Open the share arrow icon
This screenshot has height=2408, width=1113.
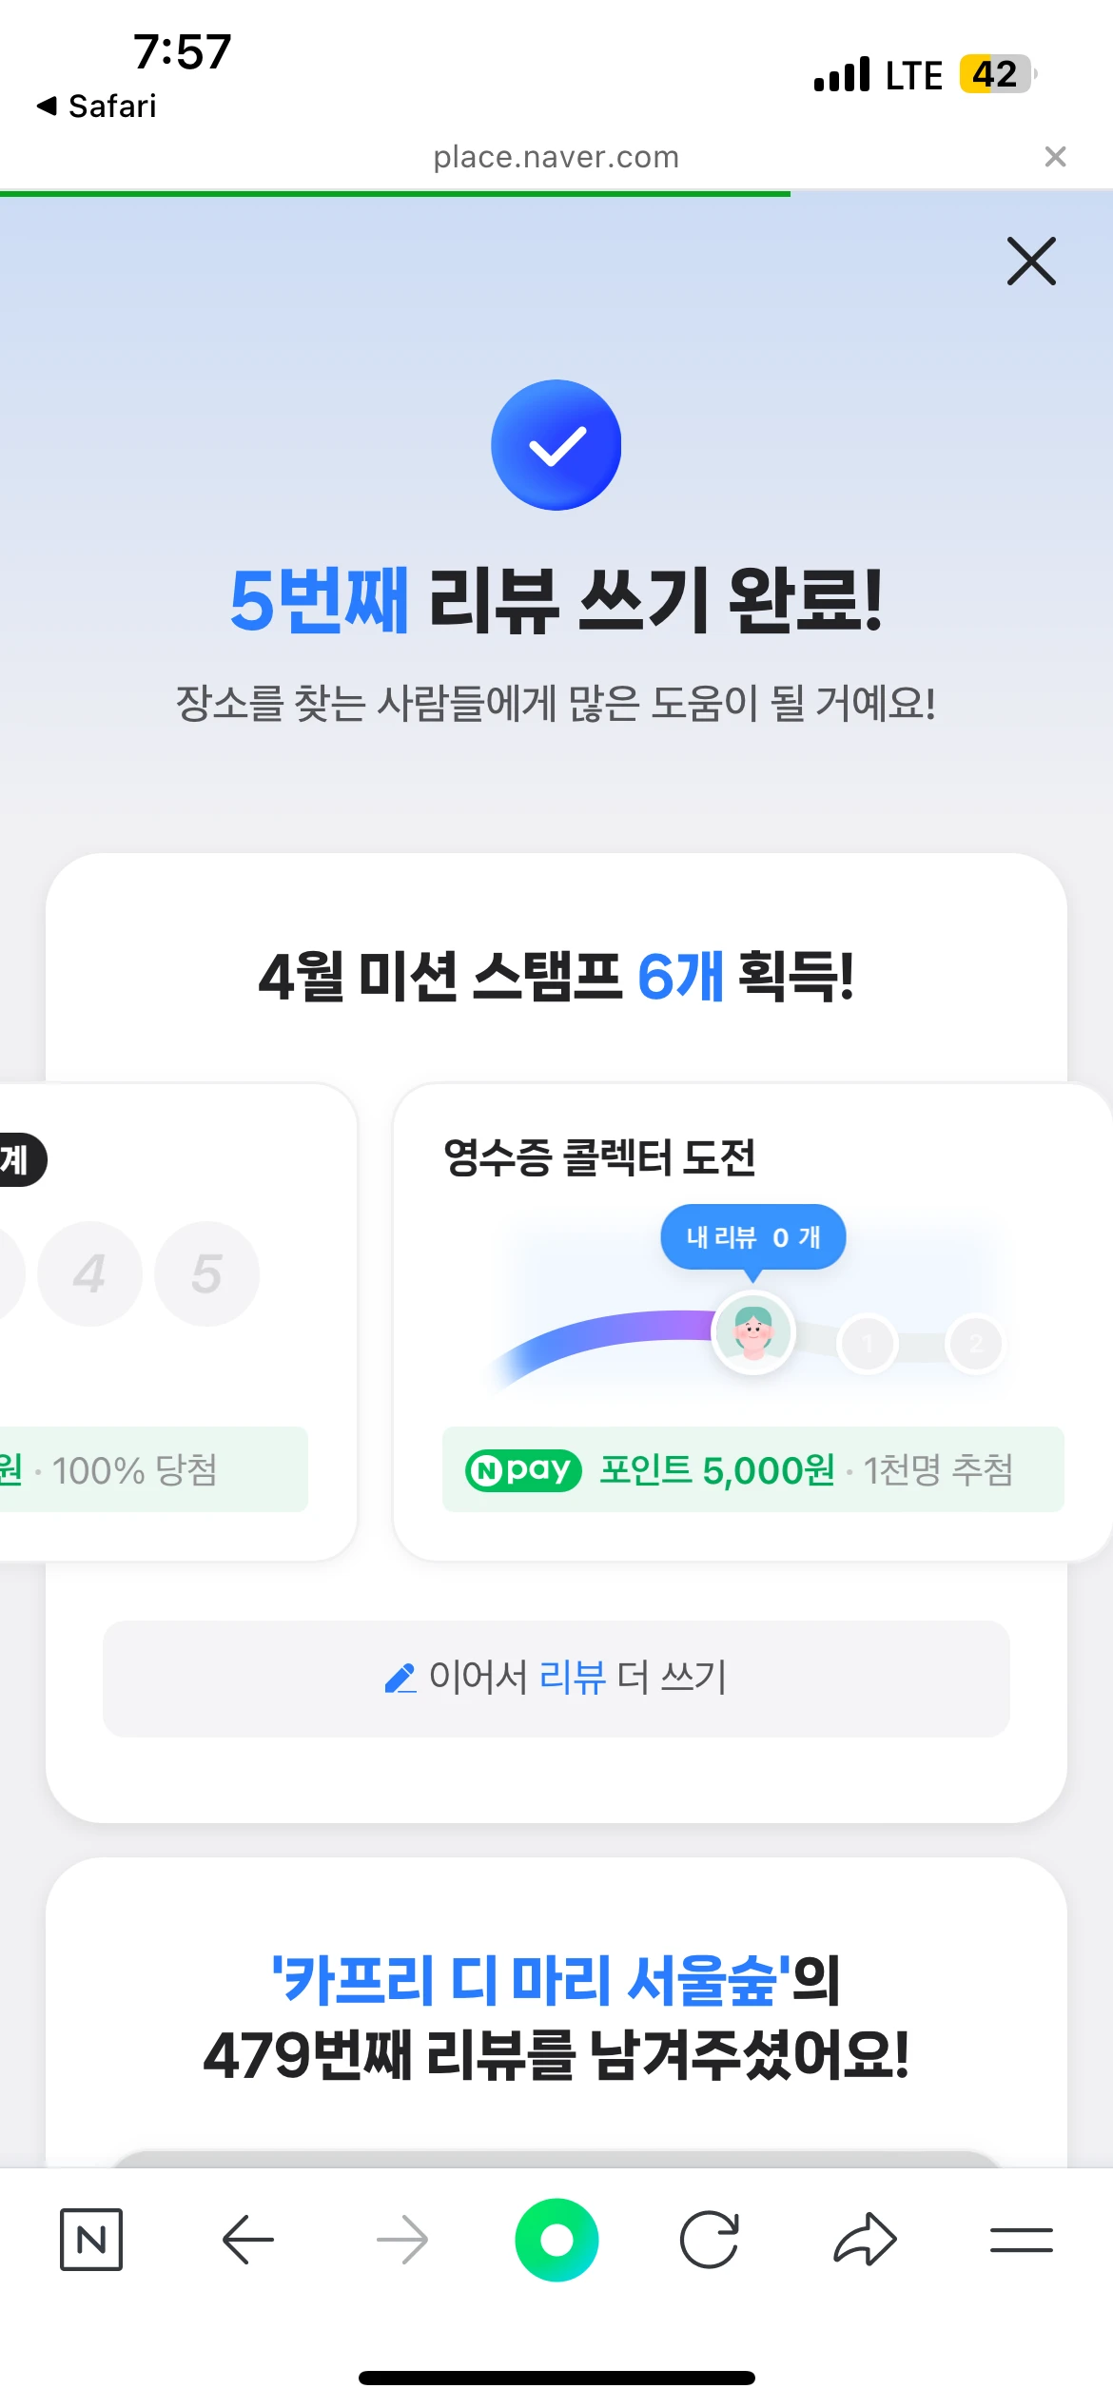click(x=865, y=2240)
